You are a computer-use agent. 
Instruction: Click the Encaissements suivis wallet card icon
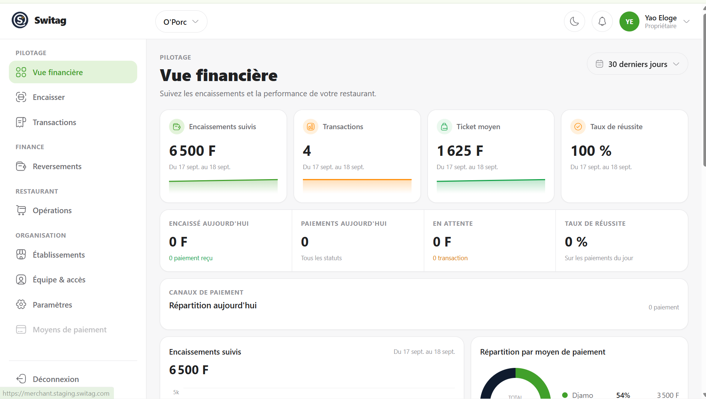177,127
